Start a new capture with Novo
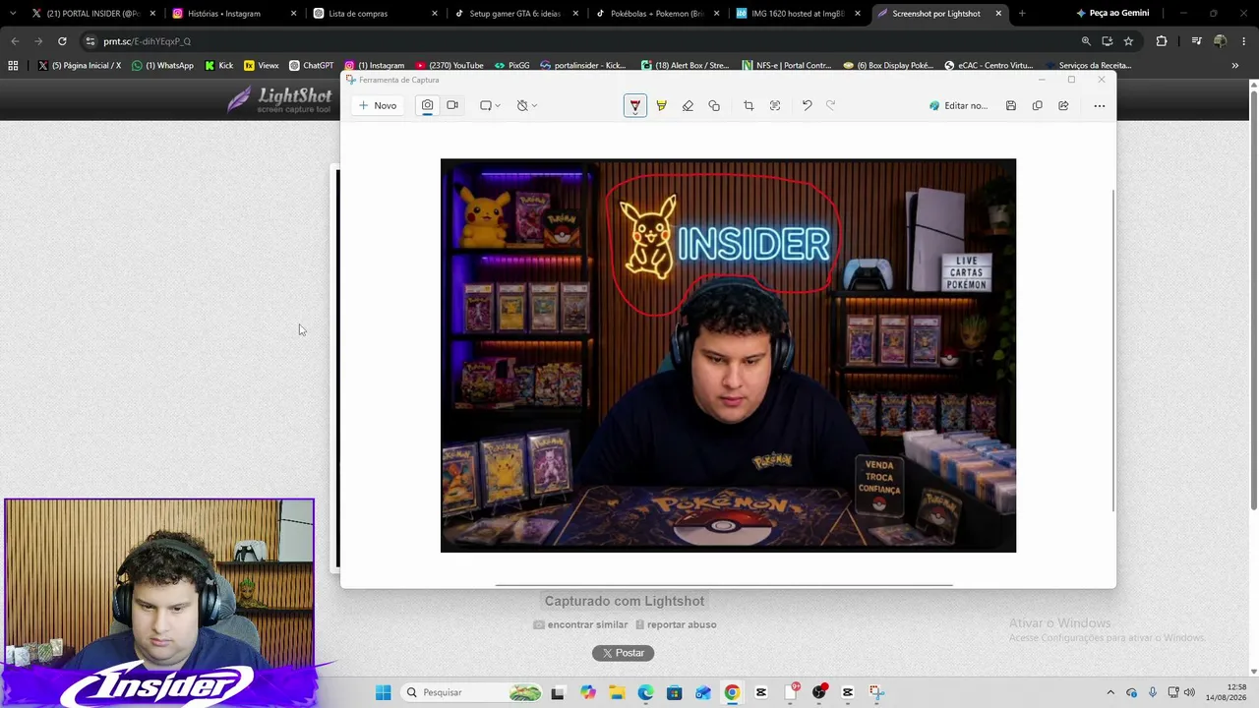 click(378, 105)
